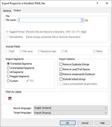Choose All Segments export option
Viewport: 112px width, 127px height.
[8, 72]
